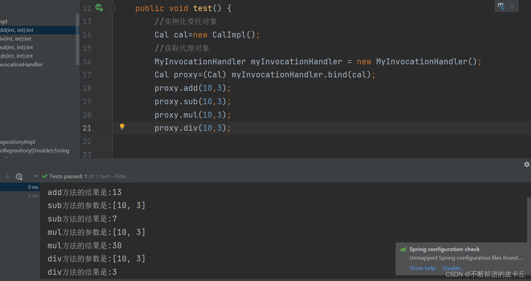Select mul(int, int):int in structure list
Screen dimensions: 531x281
38,47
